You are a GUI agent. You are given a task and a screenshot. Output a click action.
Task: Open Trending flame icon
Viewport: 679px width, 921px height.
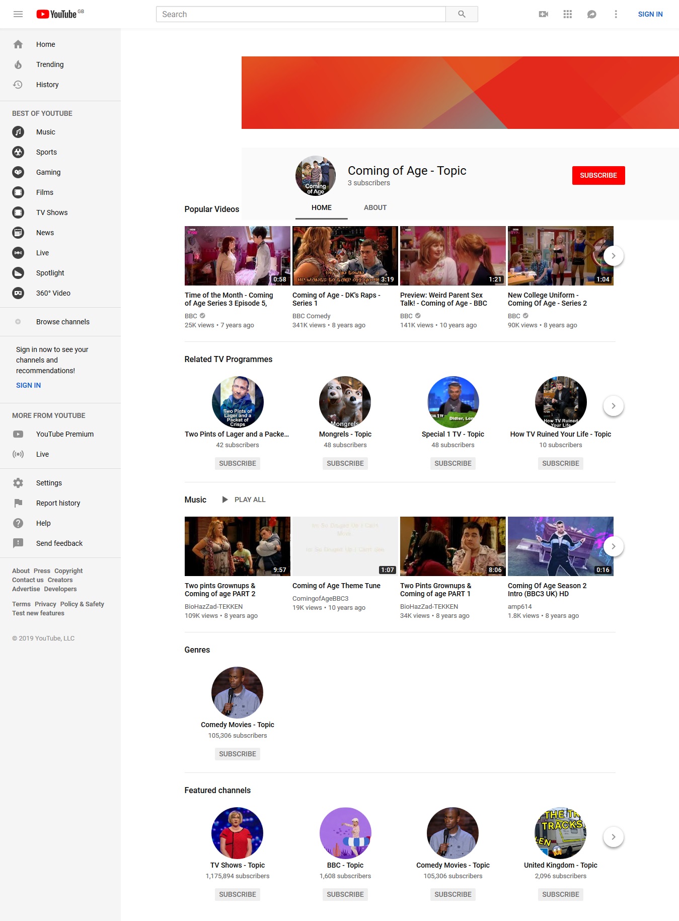[x=18, y=64]
